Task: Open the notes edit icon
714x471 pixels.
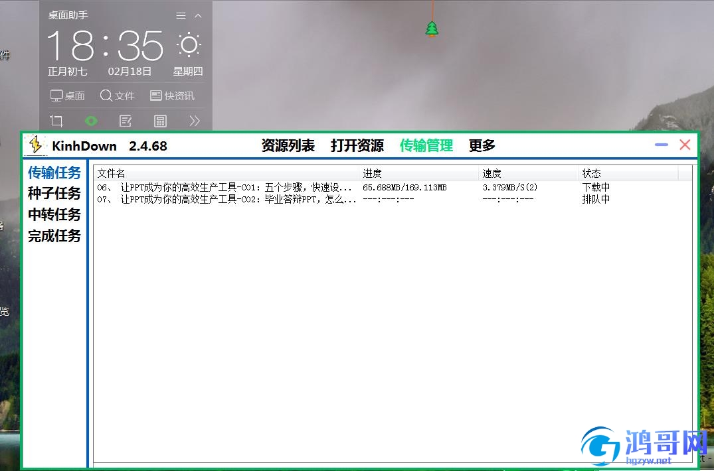Action: [x=126, y=121]
